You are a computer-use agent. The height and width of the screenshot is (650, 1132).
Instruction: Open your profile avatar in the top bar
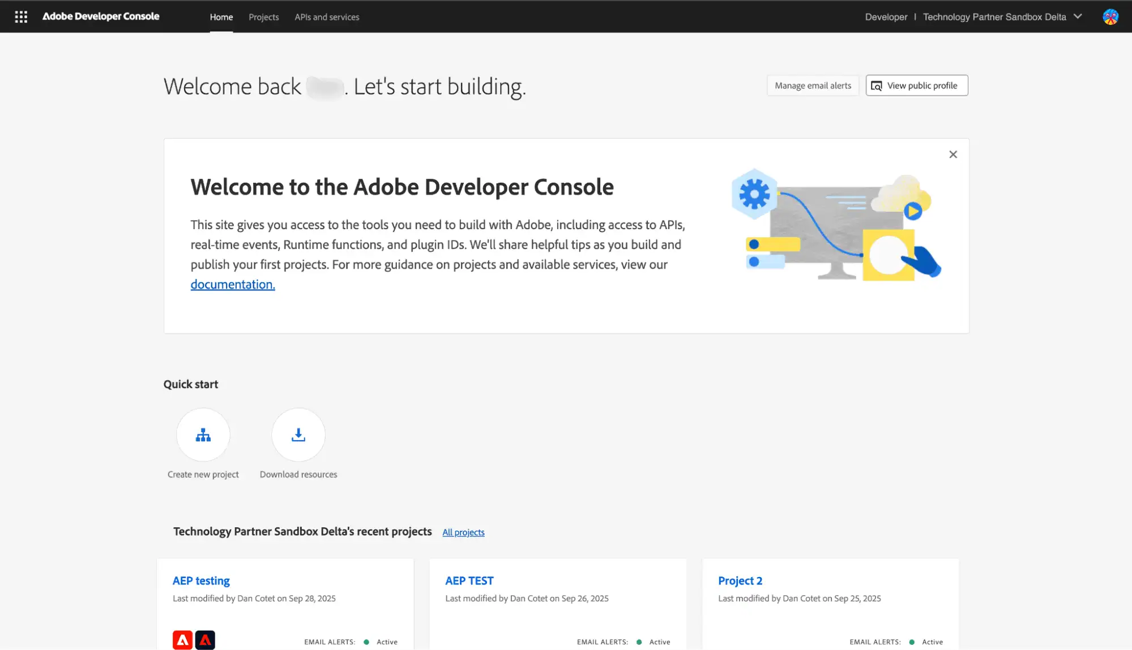tap(1110, 16)
